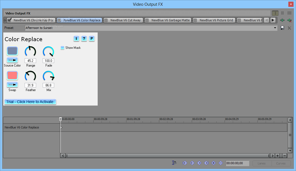Screen dimensions: 296x171
Task: Click the keyframe timeline scroll-right arrow
Action: tap(272, 156)
